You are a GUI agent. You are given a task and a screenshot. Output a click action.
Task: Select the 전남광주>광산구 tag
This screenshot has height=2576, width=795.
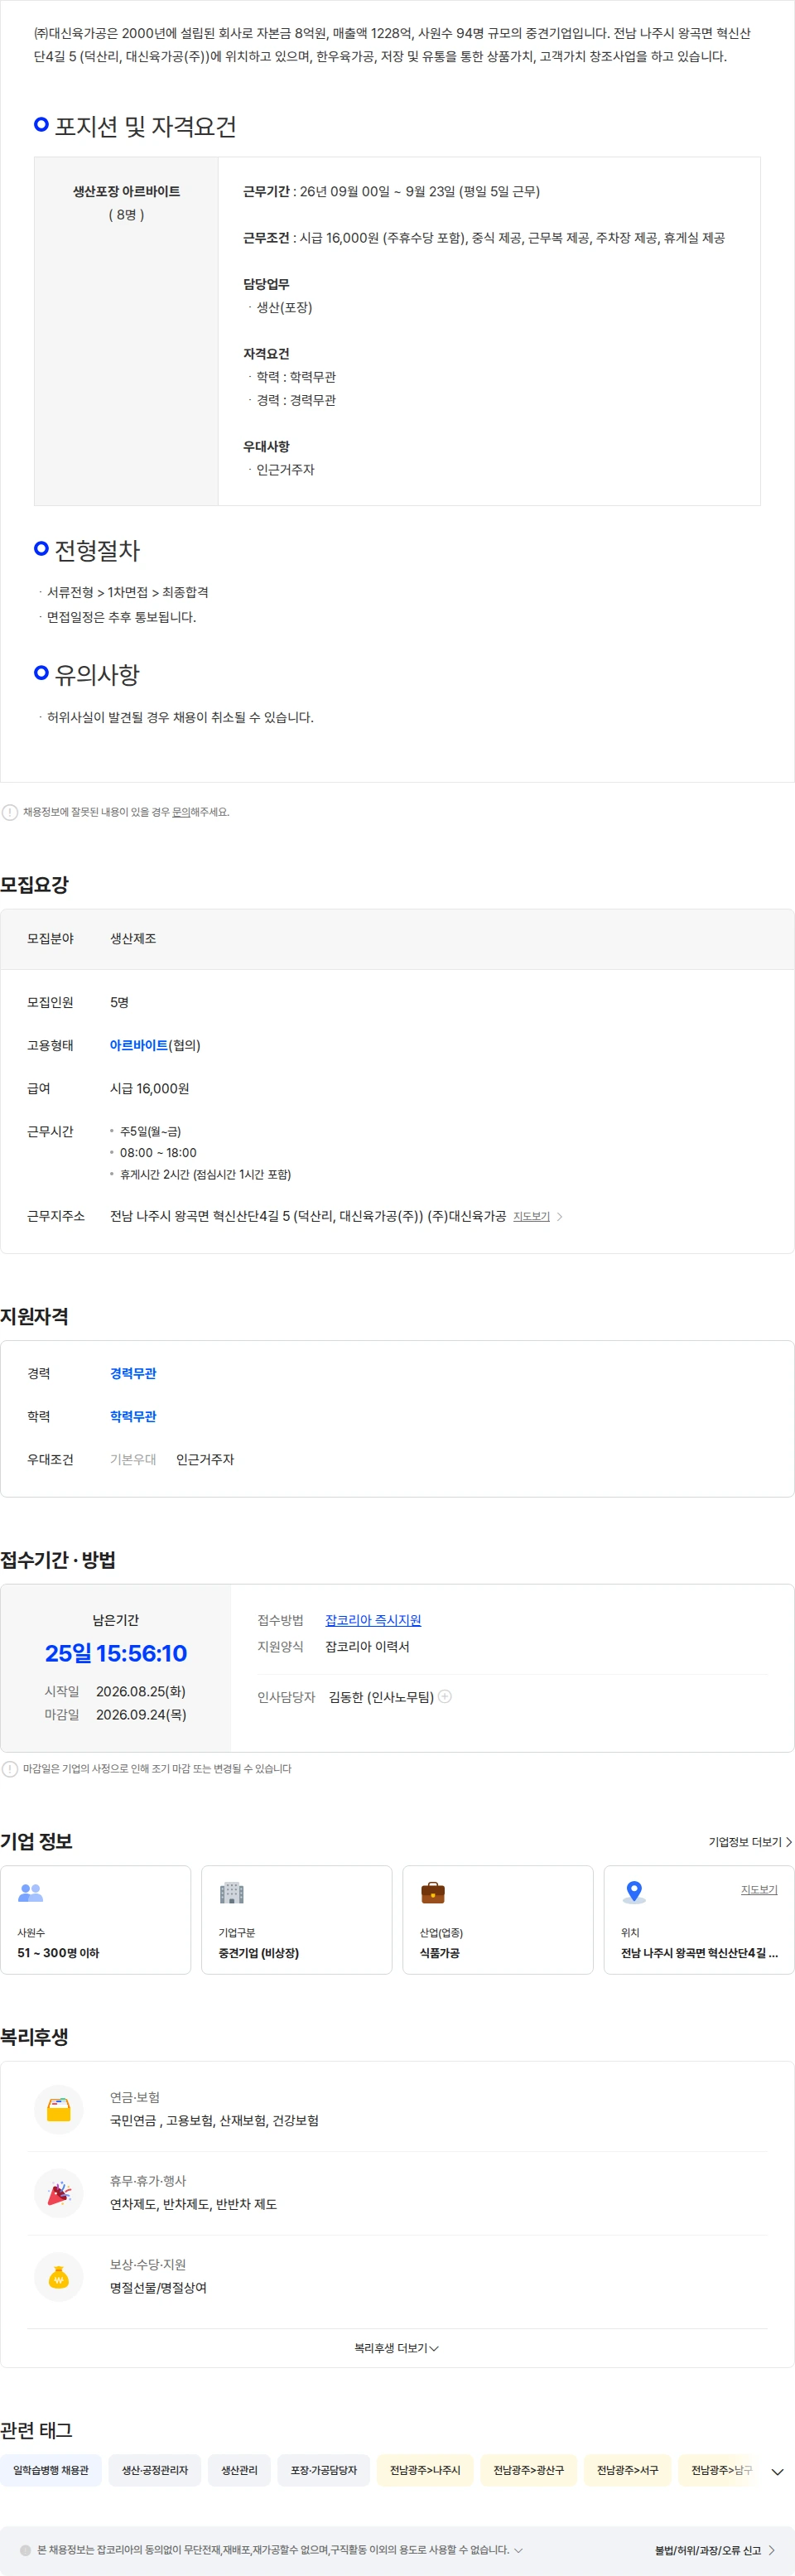[529, 2470]
